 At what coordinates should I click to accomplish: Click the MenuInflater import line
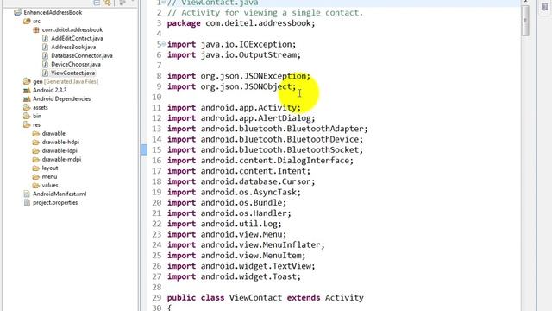[x=246, y=245]
